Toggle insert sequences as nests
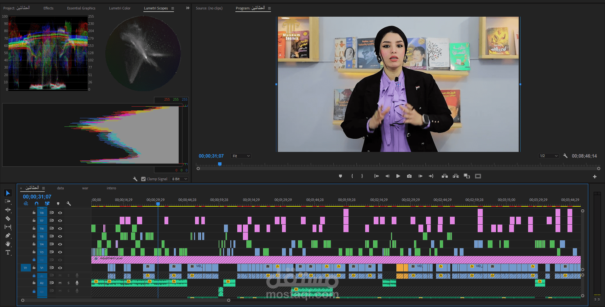The height and width of the screenshot is (307, 605). pyautogui.click(x=26, y=204)
